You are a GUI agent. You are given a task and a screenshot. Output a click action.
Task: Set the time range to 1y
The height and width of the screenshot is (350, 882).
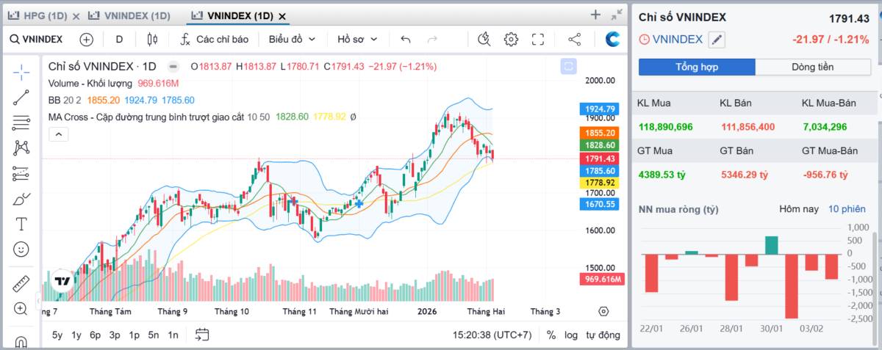click(x=76, y=335)
